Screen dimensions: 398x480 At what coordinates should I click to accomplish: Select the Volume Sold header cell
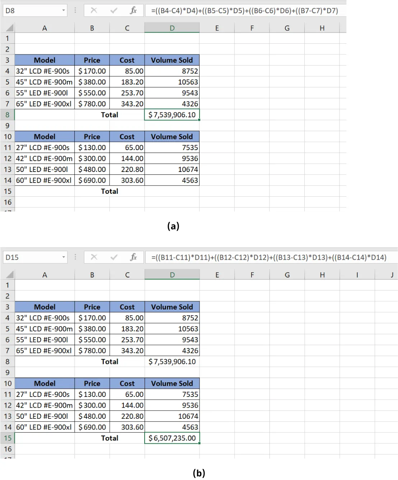(x=172, y=60)
